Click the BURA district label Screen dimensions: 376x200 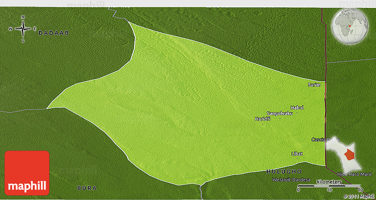pos(87,188)
